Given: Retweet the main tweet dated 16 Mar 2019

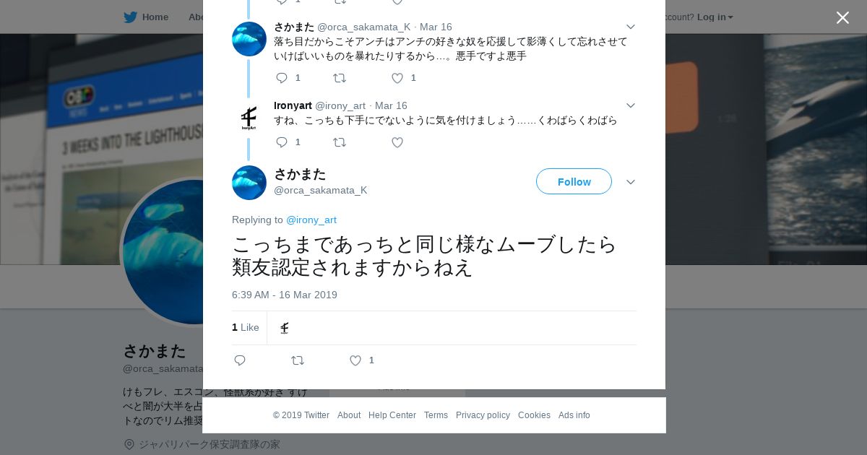Looking at the screenshot, I should click(x=298, y=360).
